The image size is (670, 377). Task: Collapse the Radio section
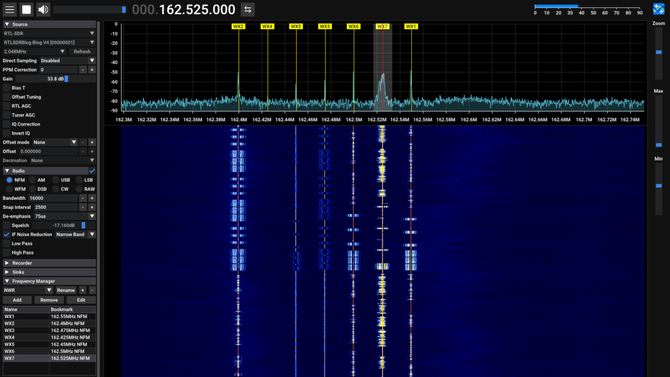(x=7, y=171)
